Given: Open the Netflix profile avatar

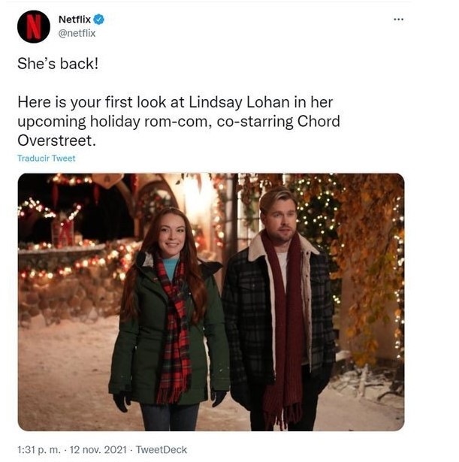Looking at the screenshot, I should (x=34, y=26).
